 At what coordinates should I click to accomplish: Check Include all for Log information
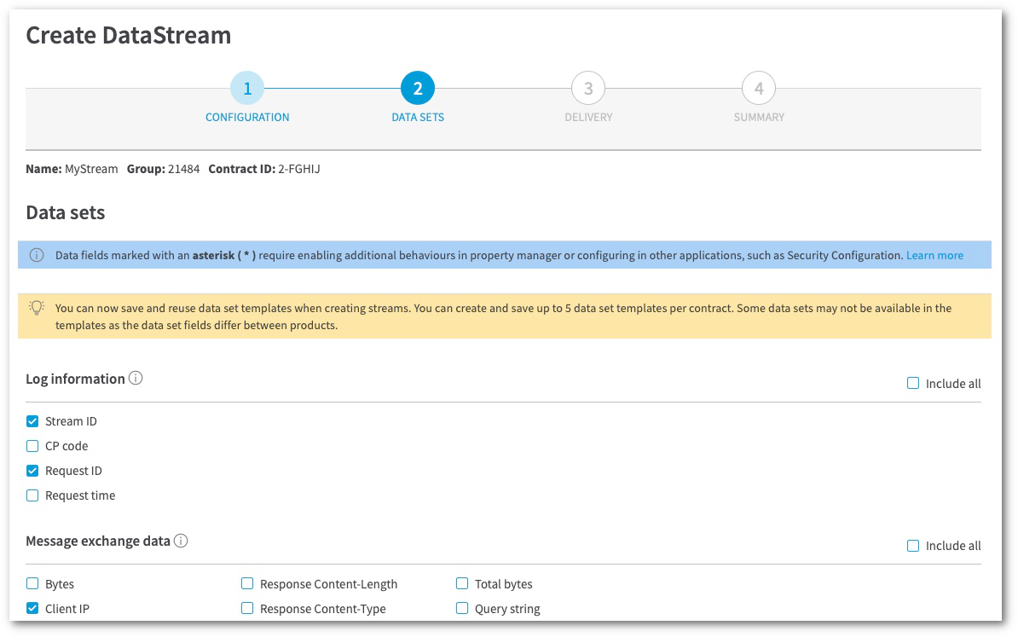[x=913, y=384]
